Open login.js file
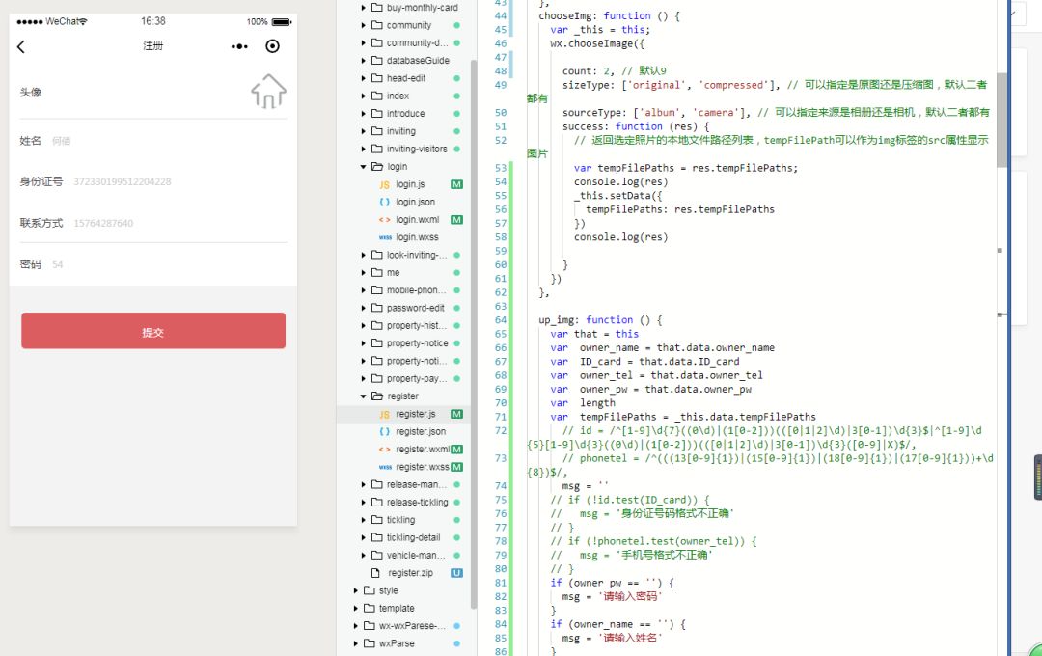1042x656 pixels. (x=410, y=184)
